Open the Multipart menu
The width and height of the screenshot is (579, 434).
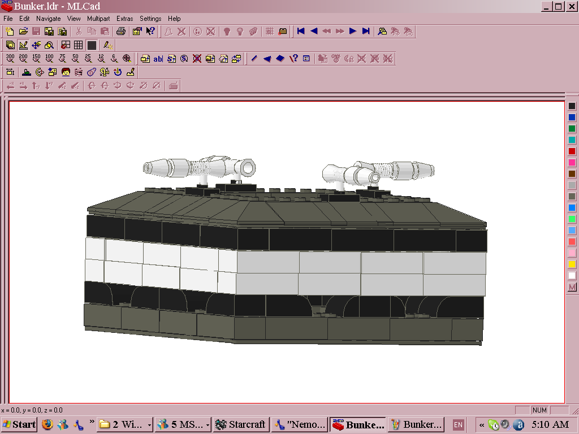pyautogui.click(x=98, y=19)
